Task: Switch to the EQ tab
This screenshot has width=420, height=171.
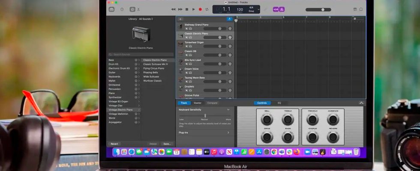Action: [279, 103]
